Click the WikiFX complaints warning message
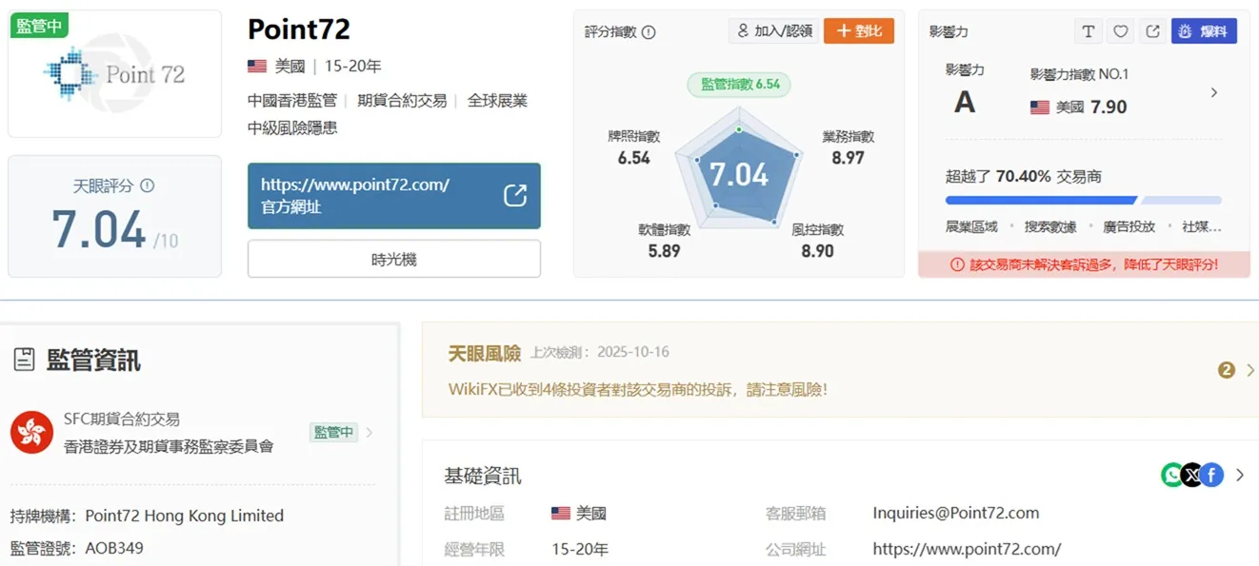This screenshot has width=1259, height=566. (x=638, y=389)
